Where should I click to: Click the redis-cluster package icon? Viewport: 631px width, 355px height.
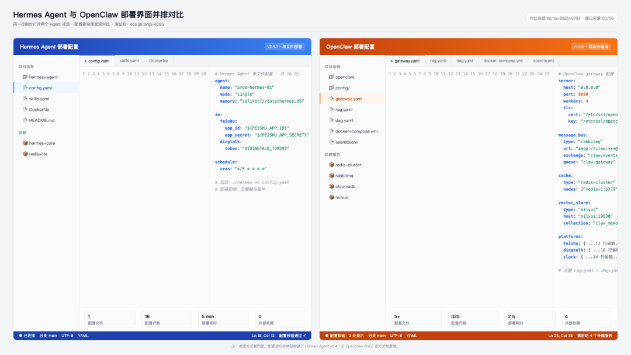coord(331,165)
